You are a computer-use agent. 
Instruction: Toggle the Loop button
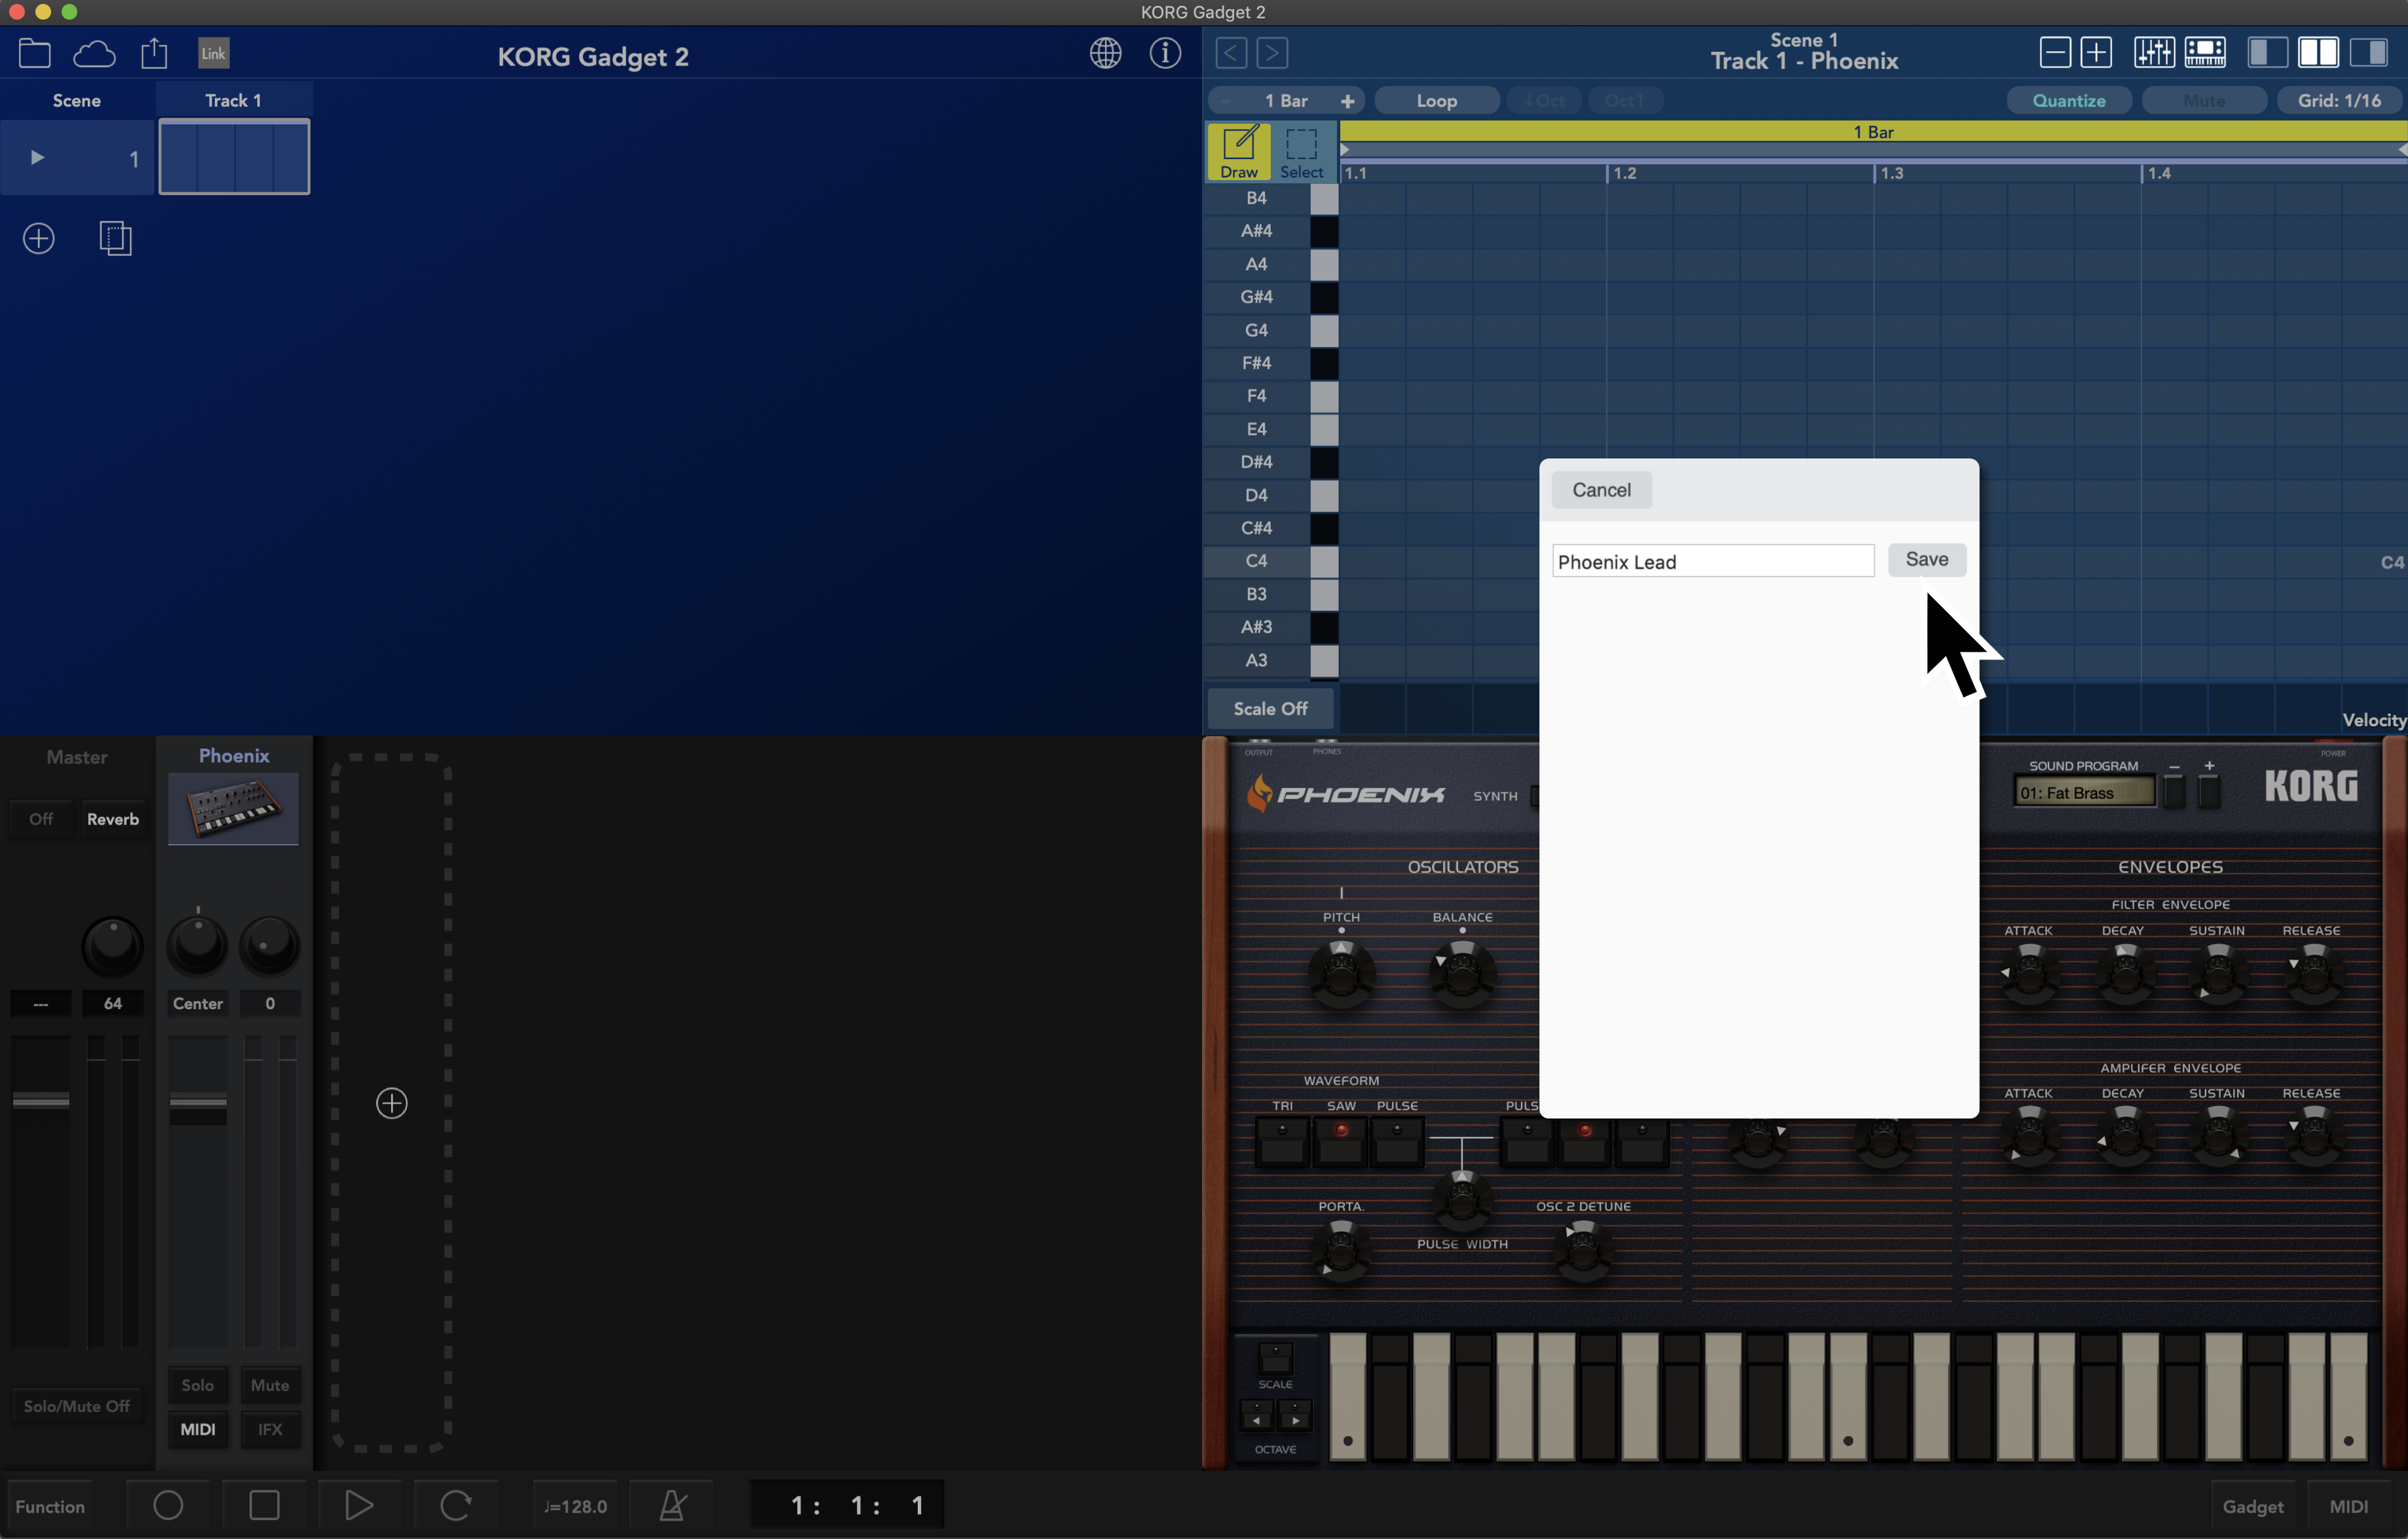(x=1437, y=101)
